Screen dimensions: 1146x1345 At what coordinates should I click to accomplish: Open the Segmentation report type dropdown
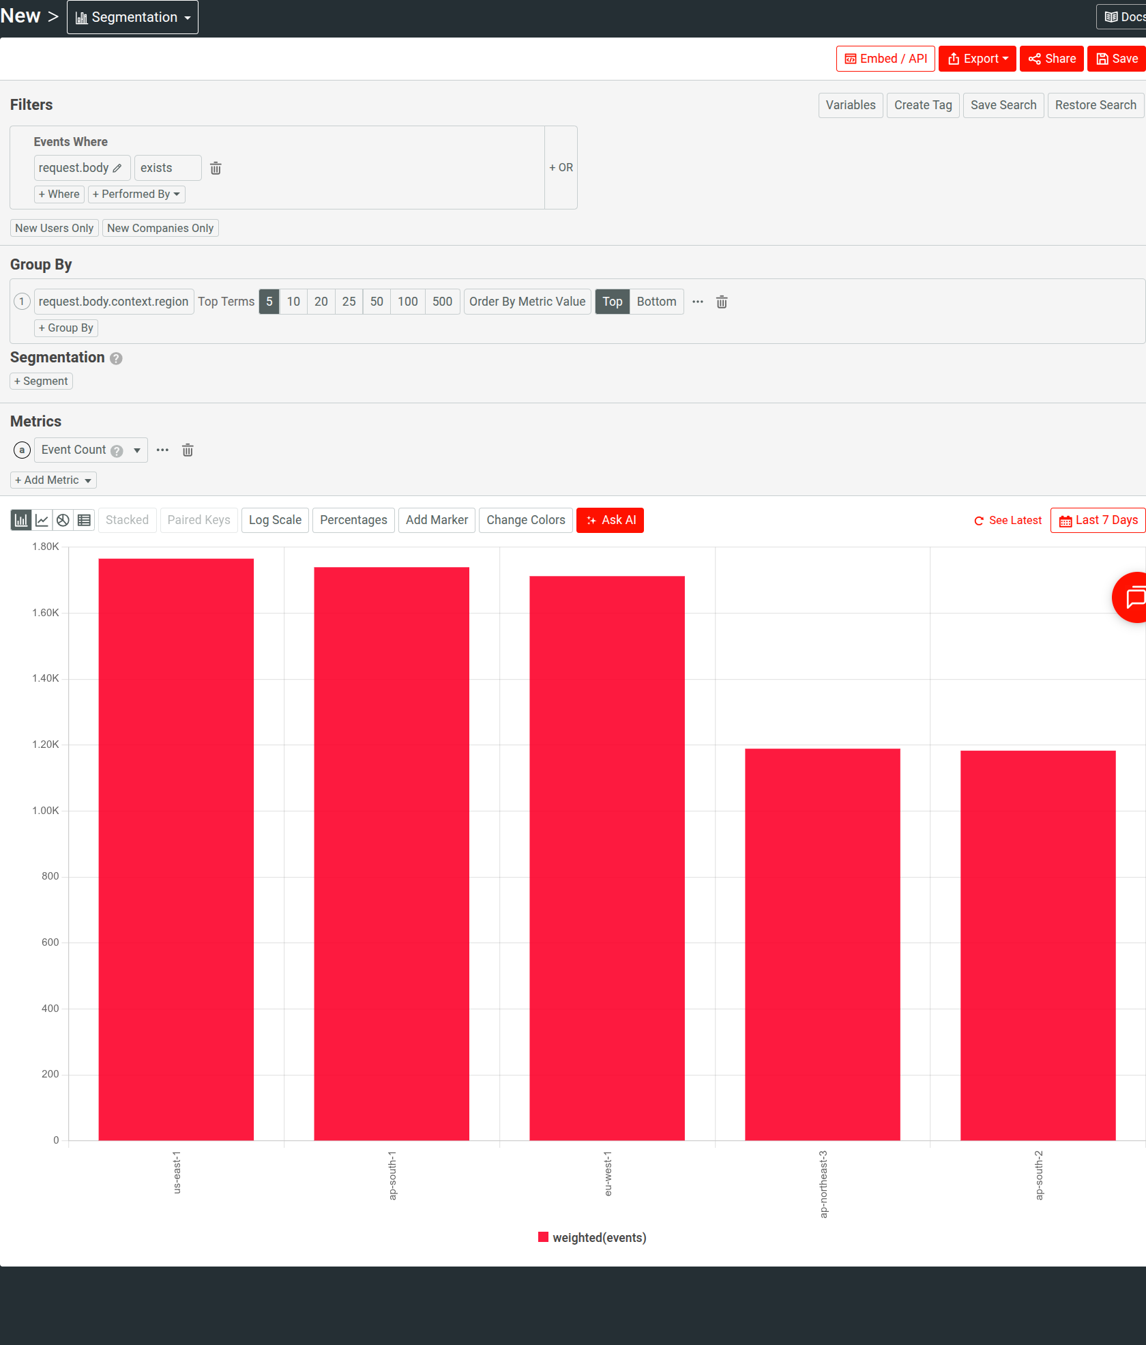pos(132,17)
